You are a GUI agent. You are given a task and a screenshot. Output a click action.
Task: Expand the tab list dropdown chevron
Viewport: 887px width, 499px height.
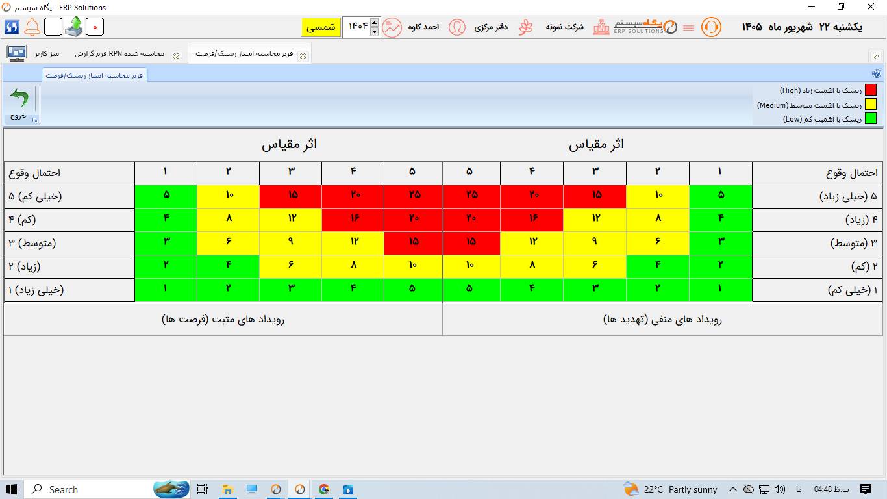[875, 57]
